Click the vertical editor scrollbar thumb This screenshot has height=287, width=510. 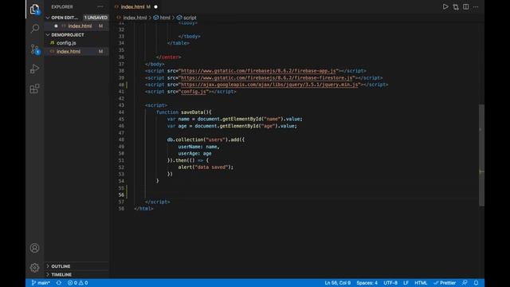coord(481,155)
